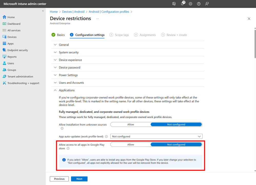Open Reports in sidebar
The width and height of the screenshot is (256, 185).
9,57
